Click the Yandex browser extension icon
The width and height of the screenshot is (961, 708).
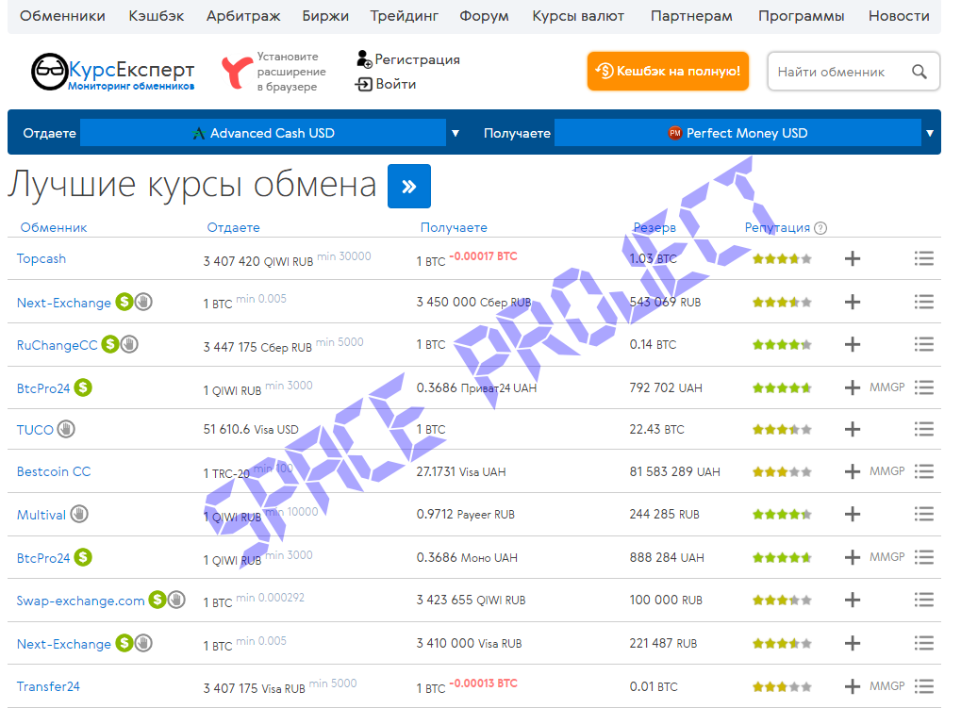pyautogui.click(x=237, y=73)
